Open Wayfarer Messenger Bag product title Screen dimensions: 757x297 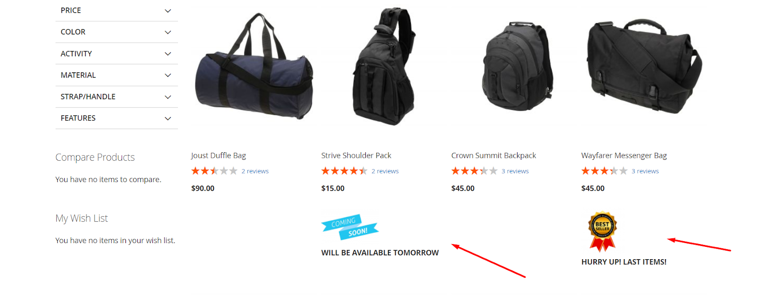tap(624, 156)
